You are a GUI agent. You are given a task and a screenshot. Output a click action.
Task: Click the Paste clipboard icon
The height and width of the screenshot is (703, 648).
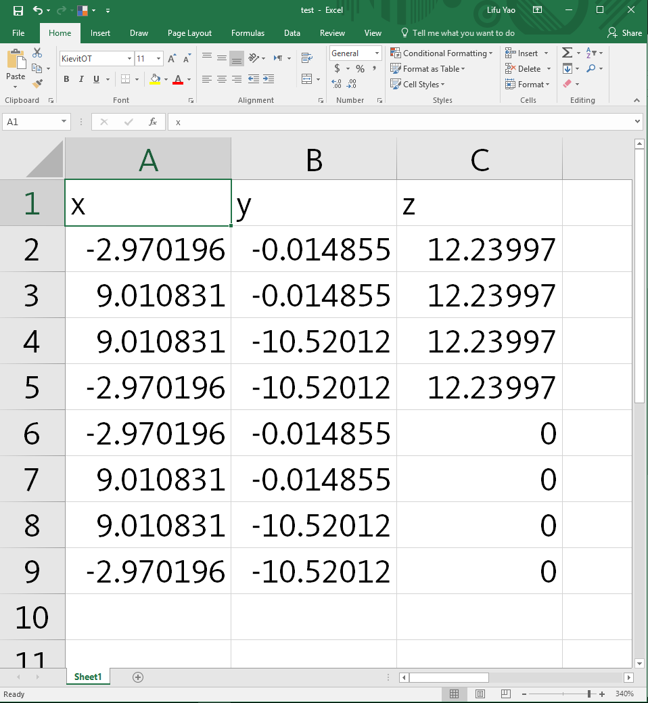coord(16,59)
